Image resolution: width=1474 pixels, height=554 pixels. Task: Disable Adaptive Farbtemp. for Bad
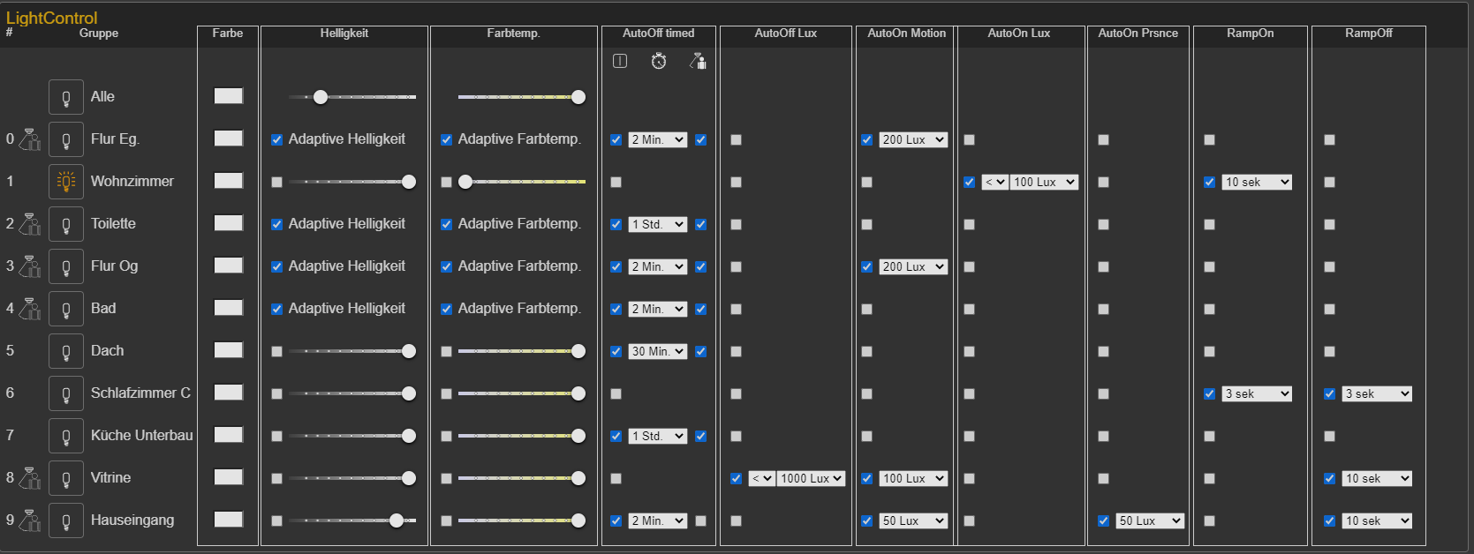tap(446, 309)
